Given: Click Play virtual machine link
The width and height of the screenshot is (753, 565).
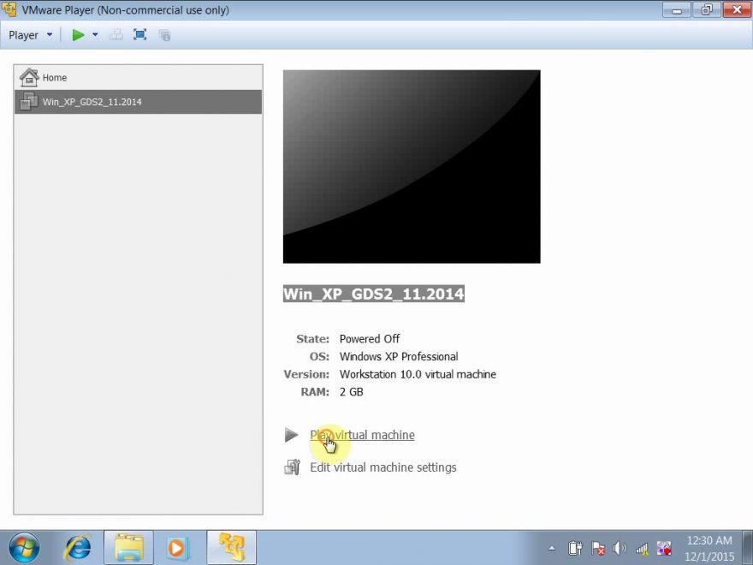Looking at the screenshot, I should point(362,435).
